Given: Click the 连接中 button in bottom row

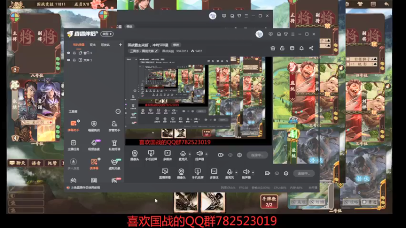Looking at the screenshot, I should click(304, 173).
